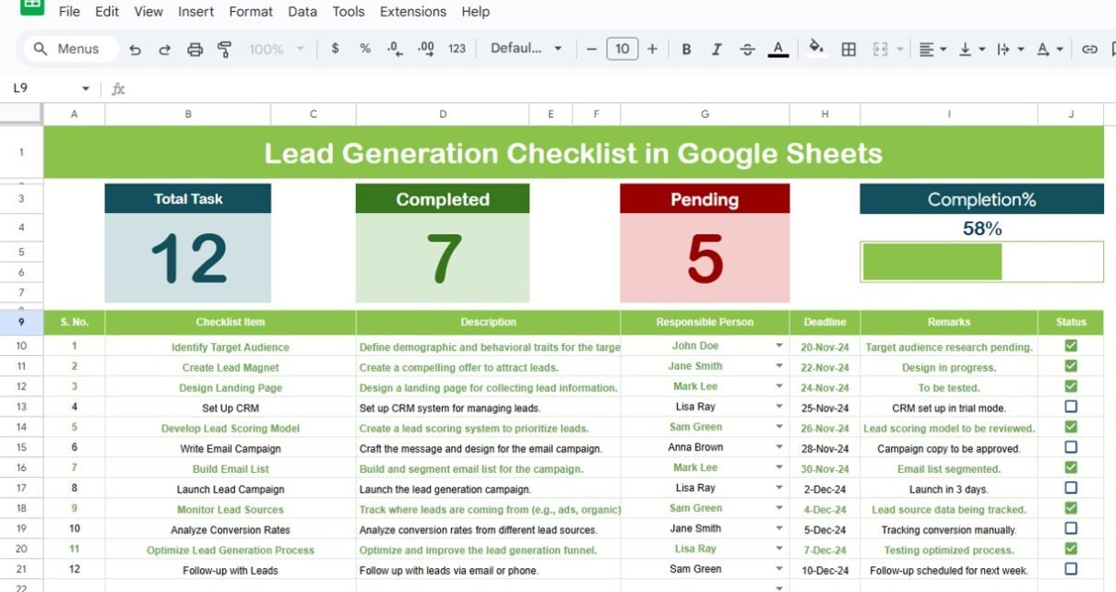Open John Doe responsible person dropdown
This screenshot has width=1116, height=592.
click(779, 346)
